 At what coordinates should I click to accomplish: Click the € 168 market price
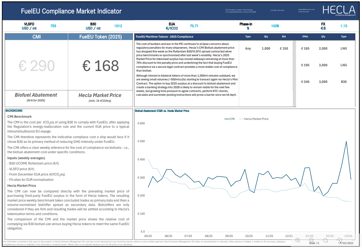click(101, 66)
